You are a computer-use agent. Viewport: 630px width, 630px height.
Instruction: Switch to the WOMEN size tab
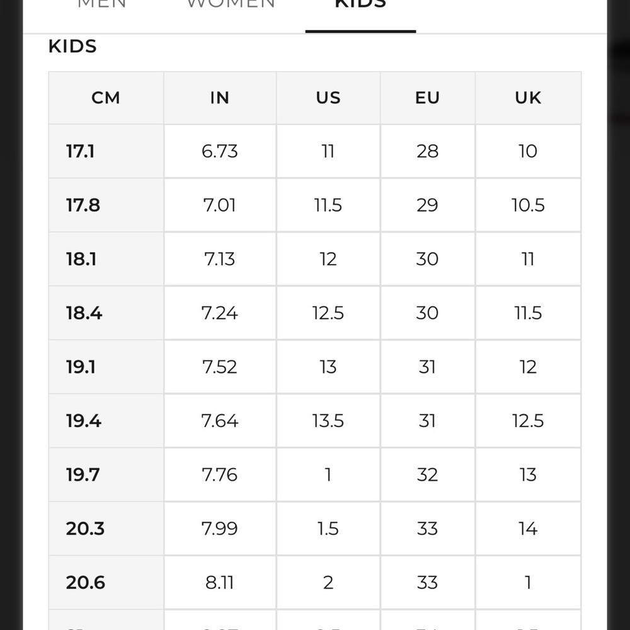click(x=231, y=4)
